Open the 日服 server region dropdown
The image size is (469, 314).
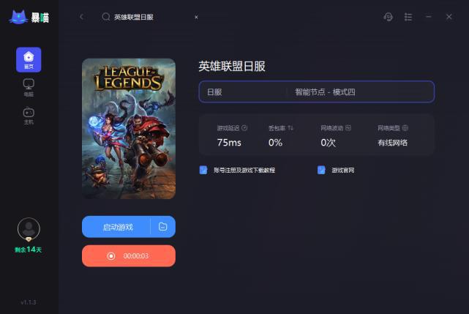(242, 92)
